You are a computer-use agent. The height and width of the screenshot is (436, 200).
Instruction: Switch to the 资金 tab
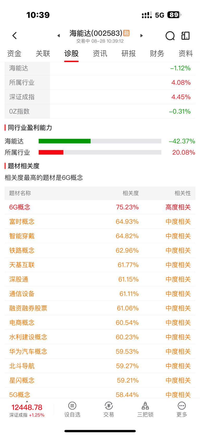[14, 54]
